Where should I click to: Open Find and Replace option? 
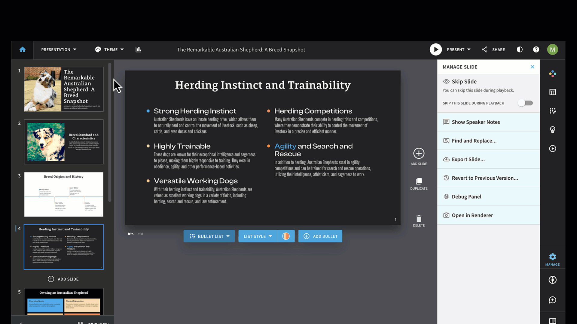coord(488,140)
